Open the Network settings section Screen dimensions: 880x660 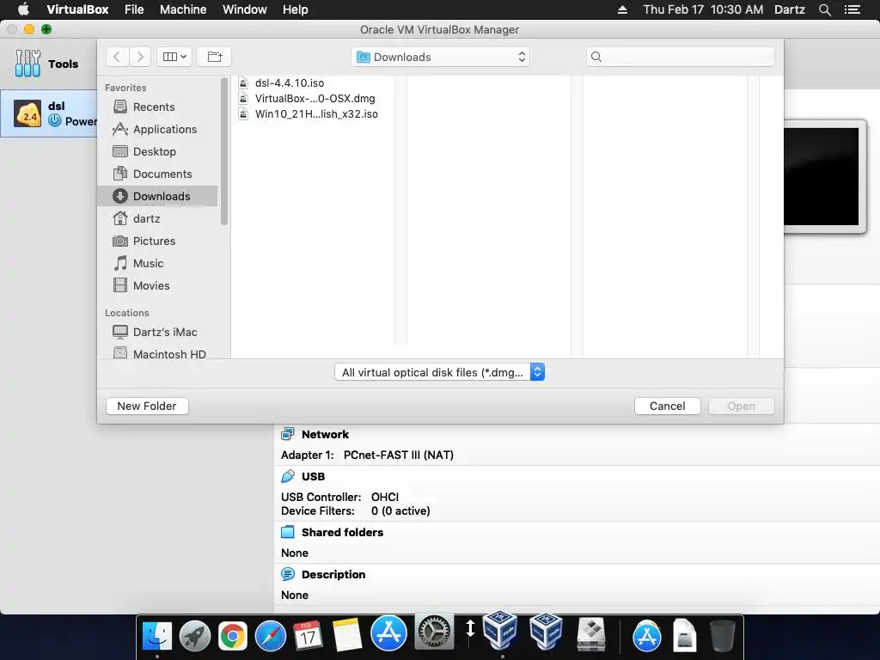[325, 434]
